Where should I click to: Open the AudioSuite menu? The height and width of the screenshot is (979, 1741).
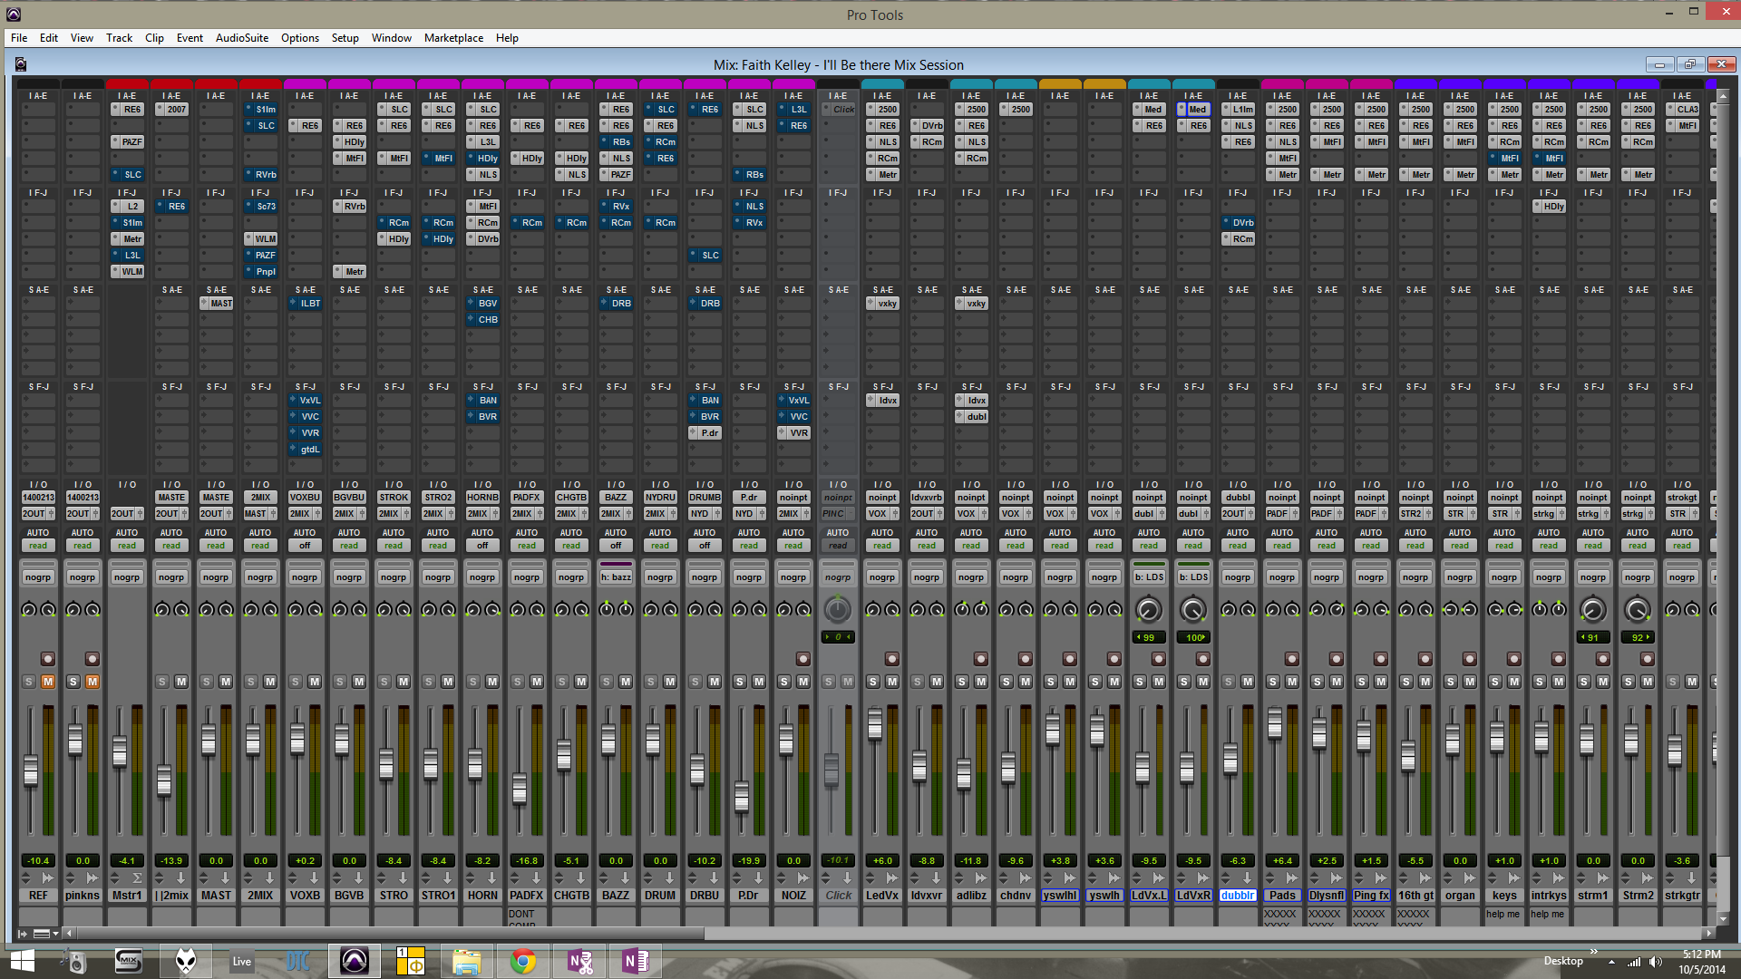[242, 38]
